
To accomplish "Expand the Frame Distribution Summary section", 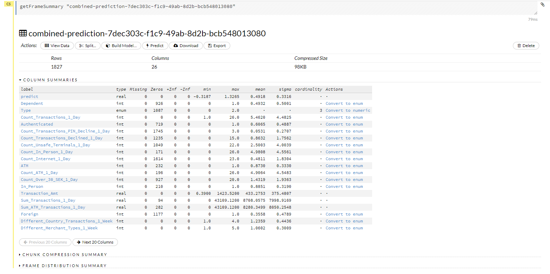I will tap(63, 266).
